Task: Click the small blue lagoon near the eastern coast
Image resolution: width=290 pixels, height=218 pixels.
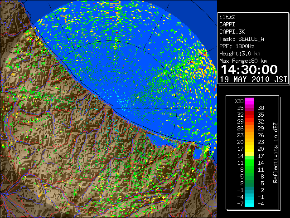Action: (x=198, y=153)
